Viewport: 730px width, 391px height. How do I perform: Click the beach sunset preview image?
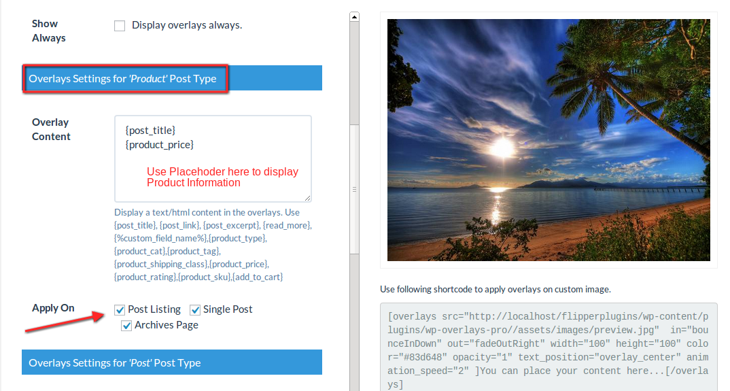pos(549,140)
